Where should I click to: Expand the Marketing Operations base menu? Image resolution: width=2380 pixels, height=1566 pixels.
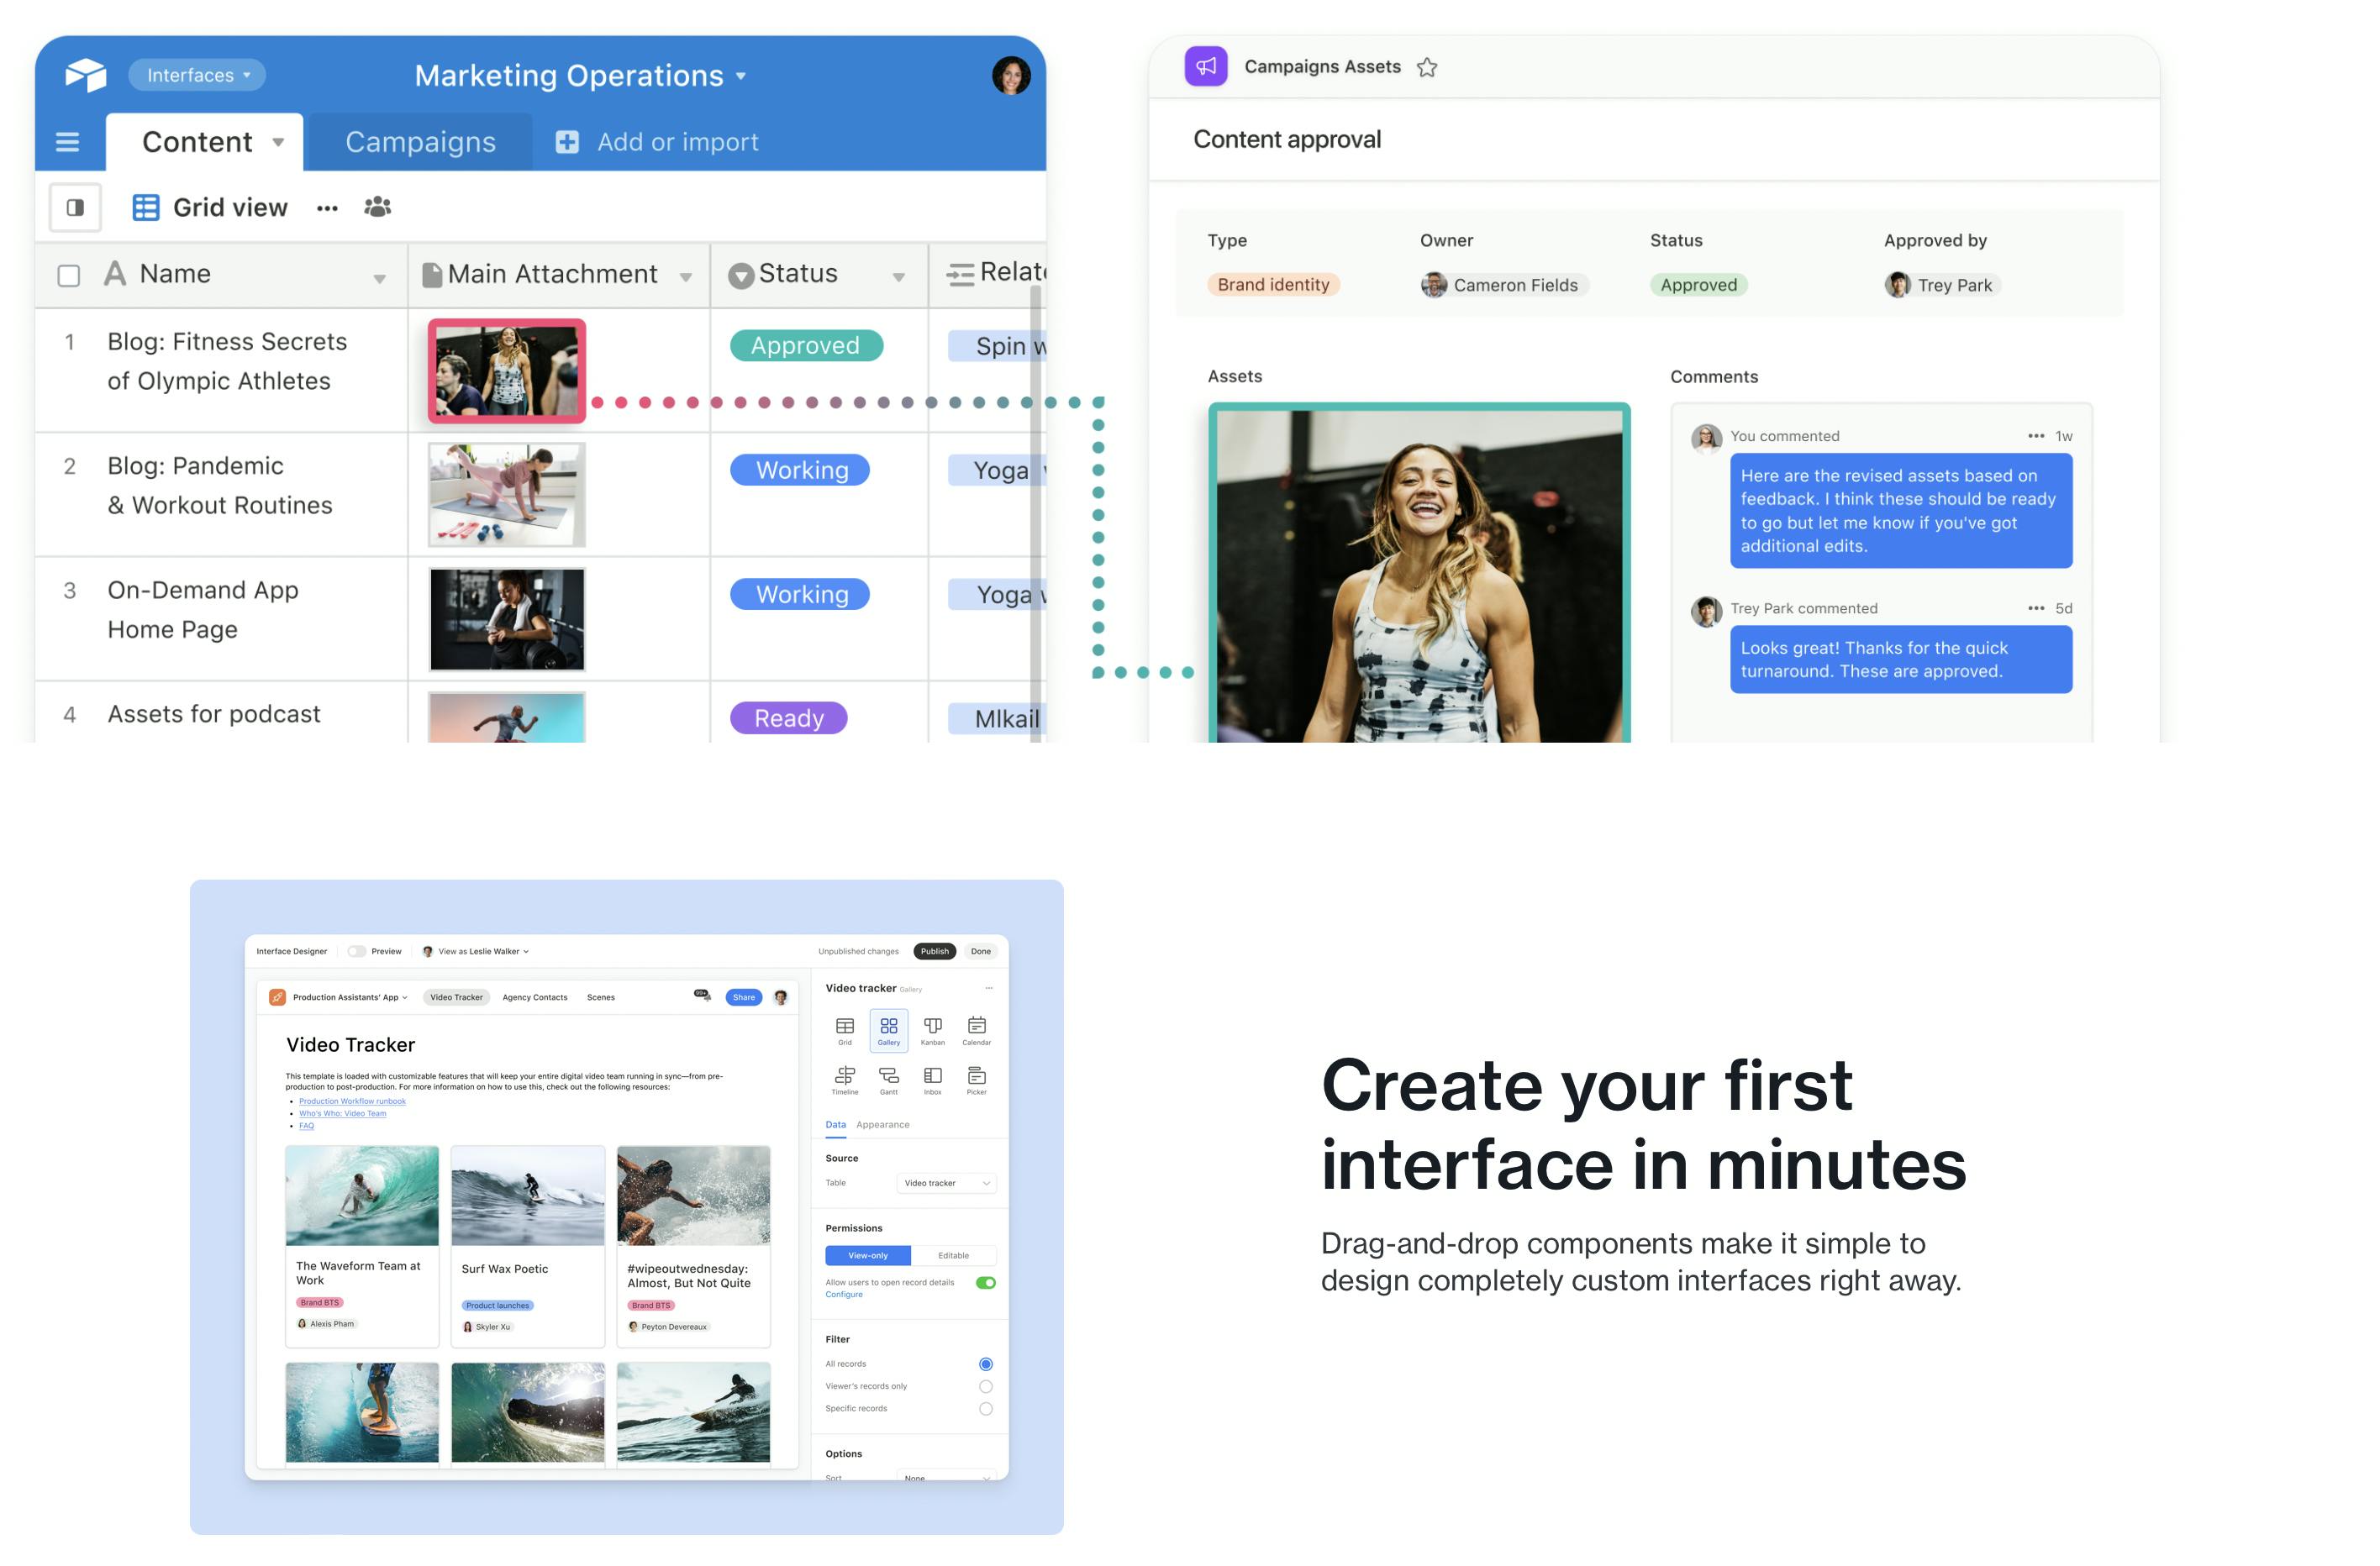(x=580, y=76)
